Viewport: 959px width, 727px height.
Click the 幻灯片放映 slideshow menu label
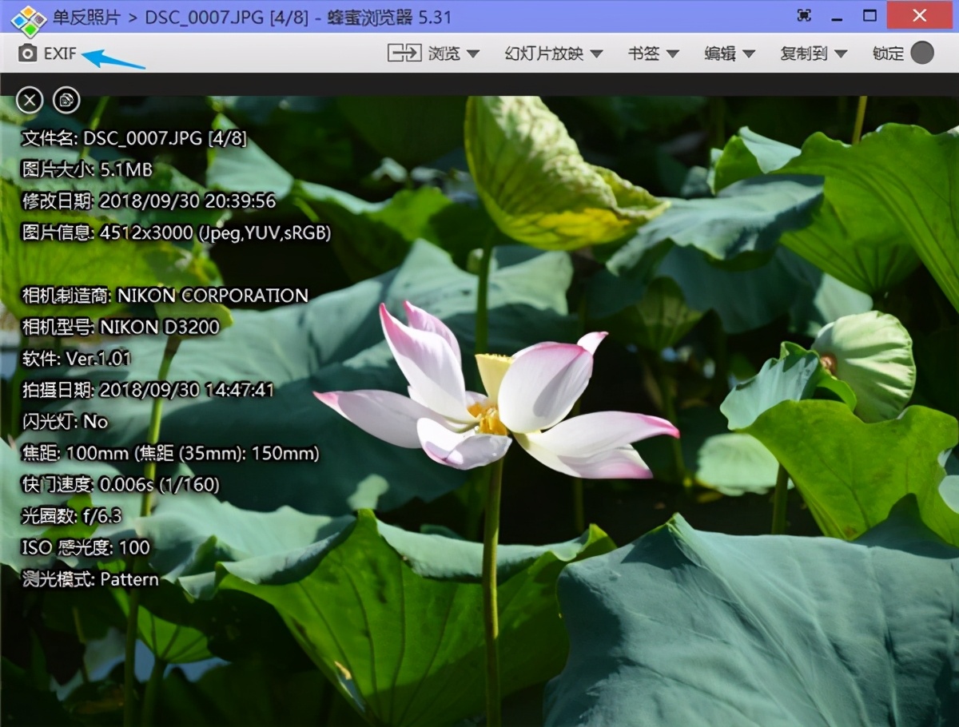[544, 54]
